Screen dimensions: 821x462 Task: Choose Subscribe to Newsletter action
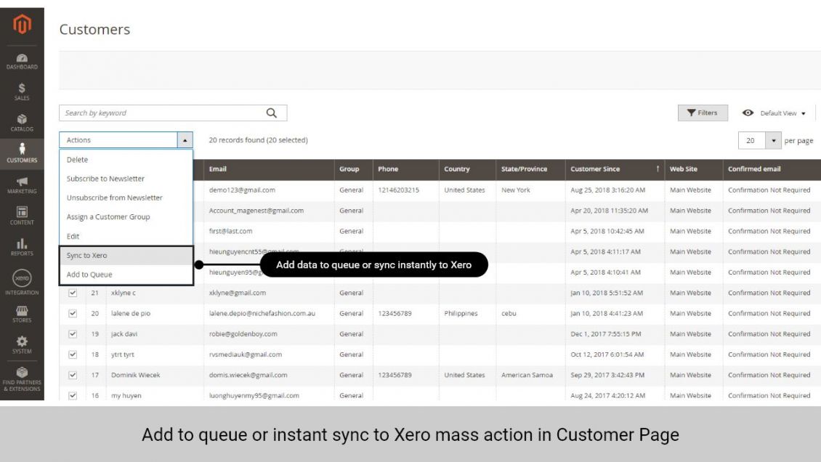(x=126, y=179)
